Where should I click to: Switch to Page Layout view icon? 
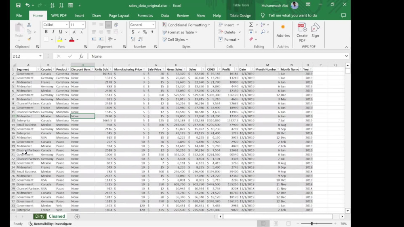point(276,224)
